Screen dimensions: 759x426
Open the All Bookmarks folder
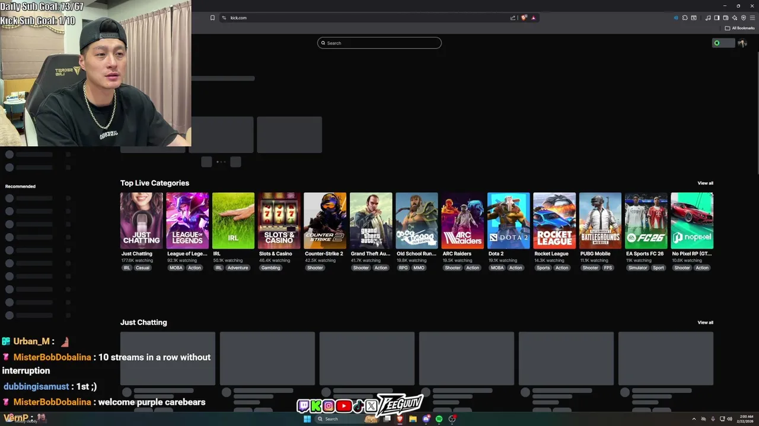(x=739, y=28)
